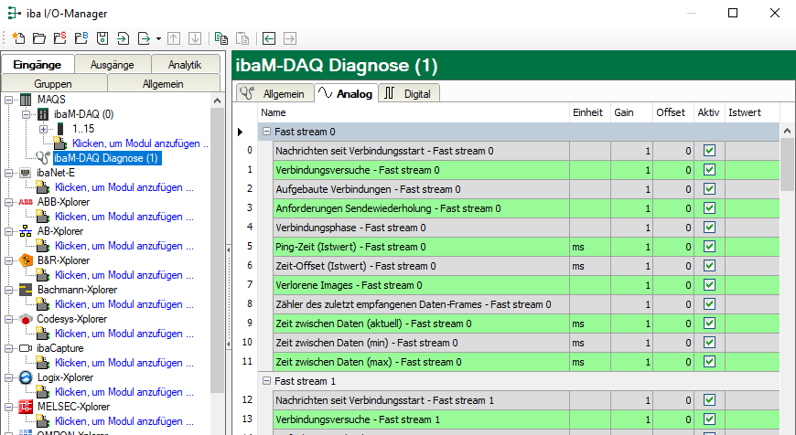Collapse the Fast stream 0 group
The image size is (796, 435).
point(266,132)
